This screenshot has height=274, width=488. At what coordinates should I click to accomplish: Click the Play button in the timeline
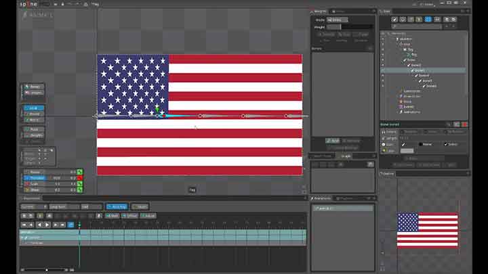[47, 225]
